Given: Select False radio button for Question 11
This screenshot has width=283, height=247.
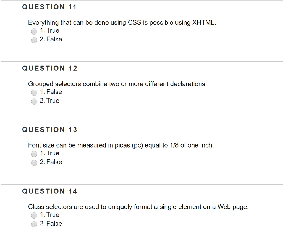Looking at the screenshot, I should point(34,40).
